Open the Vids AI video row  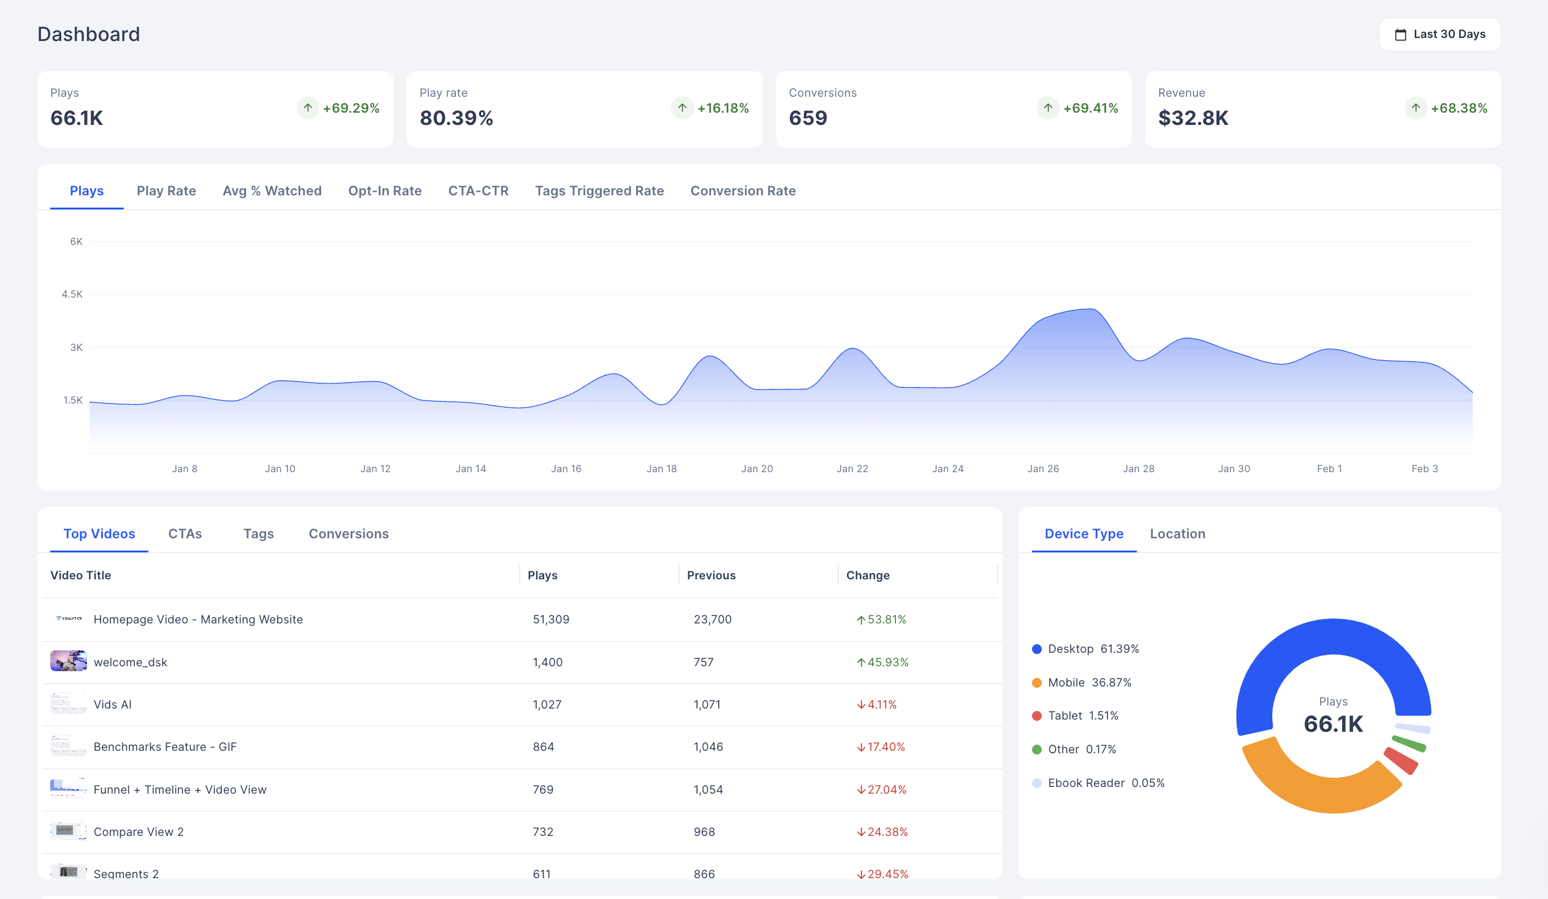[112, 704]
